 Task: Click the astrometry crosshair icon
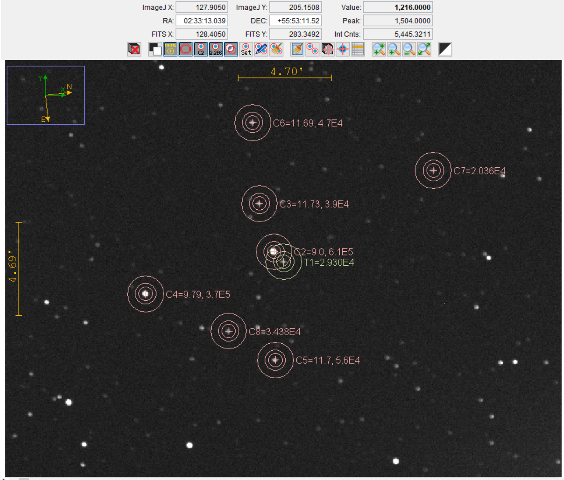pos(343,49)
